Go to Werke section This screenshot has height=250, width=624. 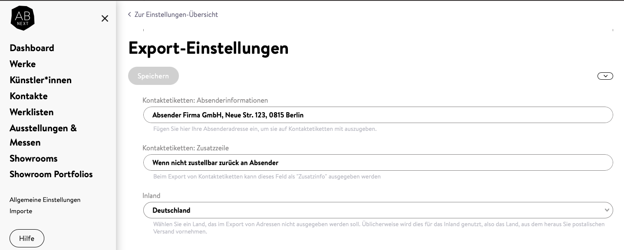(23, 64)
